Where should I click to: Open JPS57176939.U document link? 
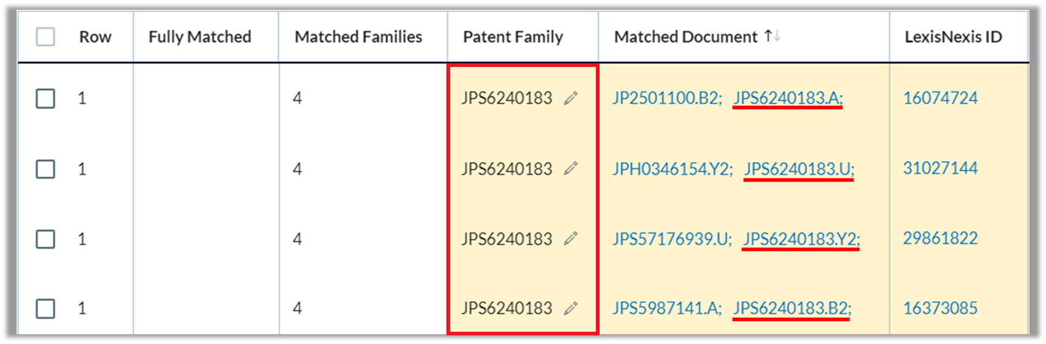coord(672,239)
